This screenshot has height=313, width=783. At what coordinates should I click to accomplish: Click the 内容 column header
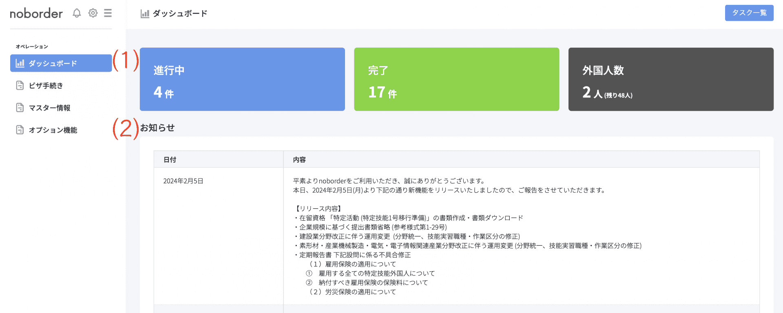click(299, 160)
